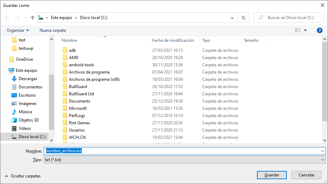328x184 pixels.
Task: Select the AMD folder icon
Action: coord(65,58)
